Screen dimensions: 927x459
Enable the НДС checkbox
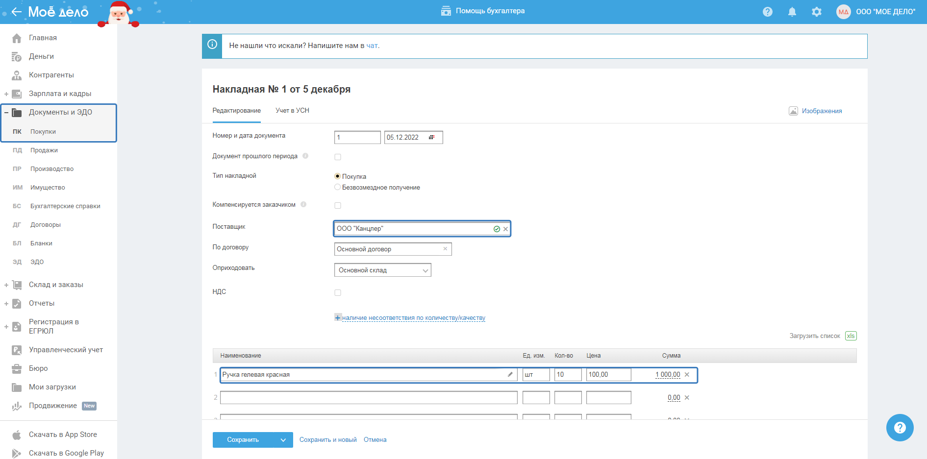338,292
